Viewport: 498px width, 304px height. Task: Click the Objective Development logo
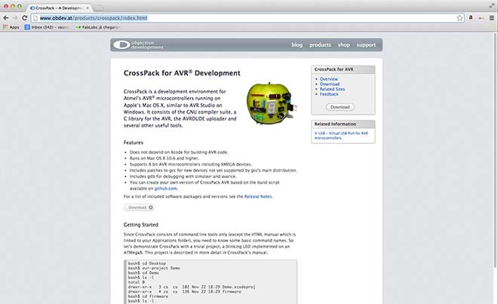139,45
